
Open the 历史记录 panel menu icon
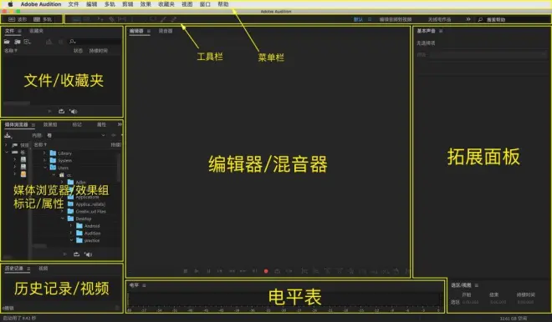click(x=28, y=269)
